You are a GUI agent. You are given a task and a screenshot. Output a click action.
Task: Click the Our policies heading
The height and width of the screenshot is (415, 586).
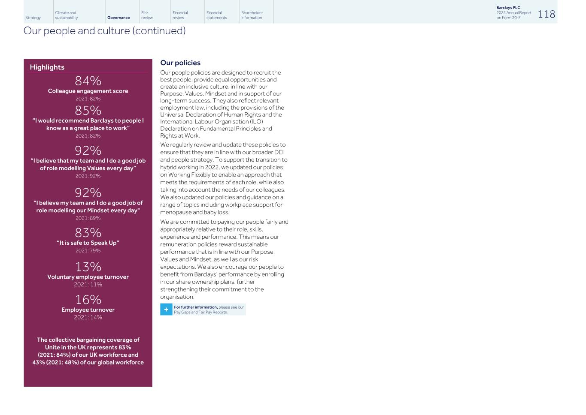pos(180,63)
